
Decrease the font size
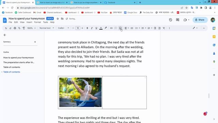point(73,28)
